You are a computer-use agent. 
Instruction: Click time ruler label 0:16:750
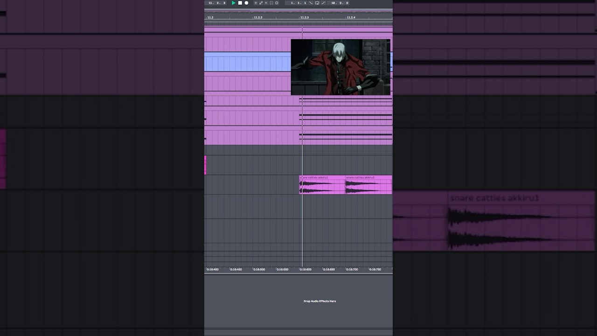(375, 269)
